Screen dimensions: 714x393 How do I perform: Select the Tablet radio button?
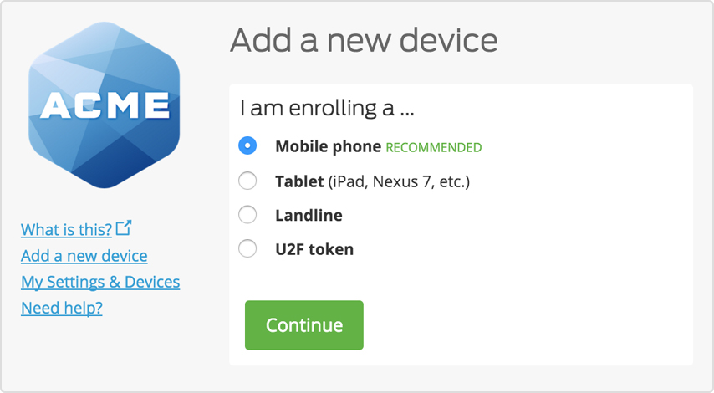pos(247,181)
